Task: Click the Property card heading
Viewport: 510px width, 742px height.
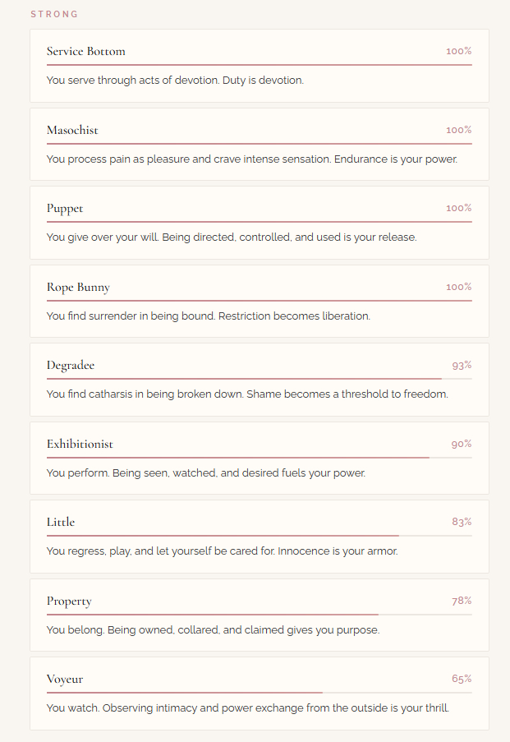Action: pos(69,601)
